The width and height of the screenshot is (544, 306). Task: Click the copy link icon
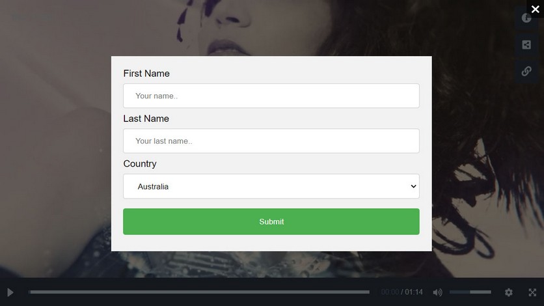pyautogui.click(x=526, y=71)
